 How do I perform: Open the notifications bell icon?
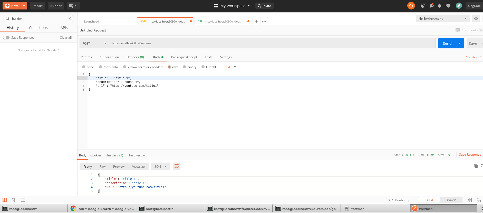click(x=439, y=6)
